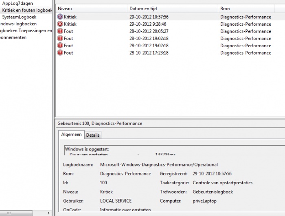
Task: Expand Logboeken Toepassingen en services node
Action: [26, 31]
